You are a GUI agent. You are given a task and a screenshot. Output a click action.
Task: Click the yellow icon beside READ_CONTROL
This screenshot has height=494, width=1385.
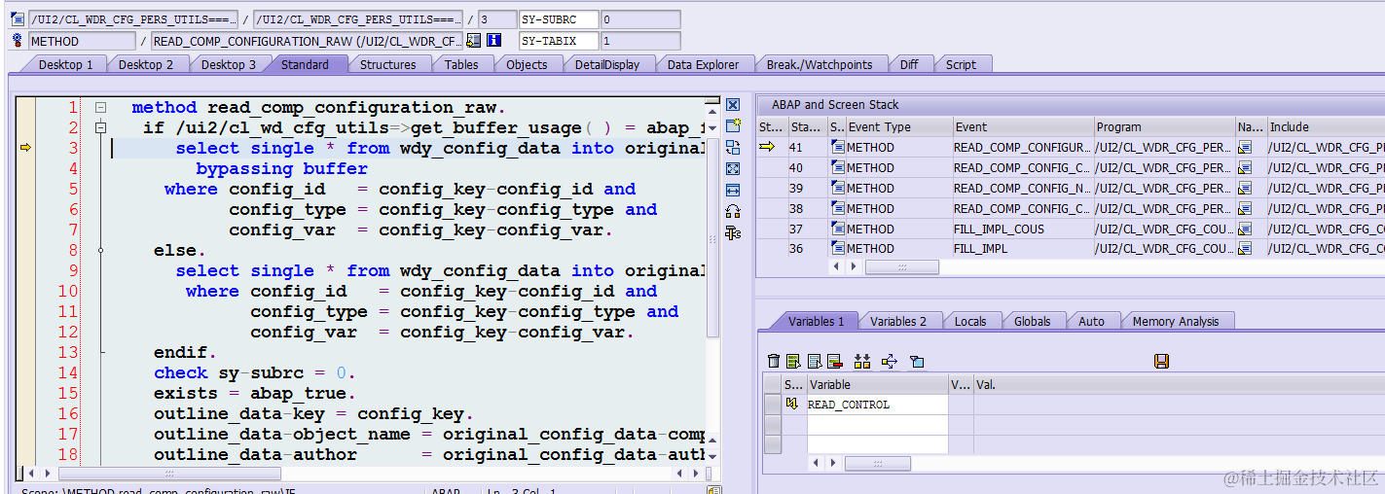pyautogui.click(x=791, y=404)
